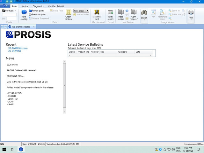This screenshot has height=153, width=204.
Task: Click magnifier icon below Zoom out
Action: [170, 19]
